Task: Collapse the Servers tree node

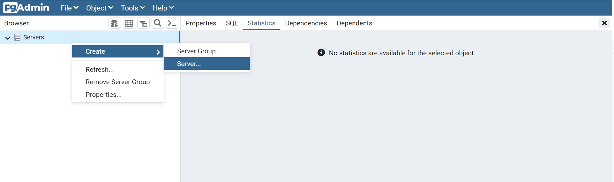Action: (8, 37)
